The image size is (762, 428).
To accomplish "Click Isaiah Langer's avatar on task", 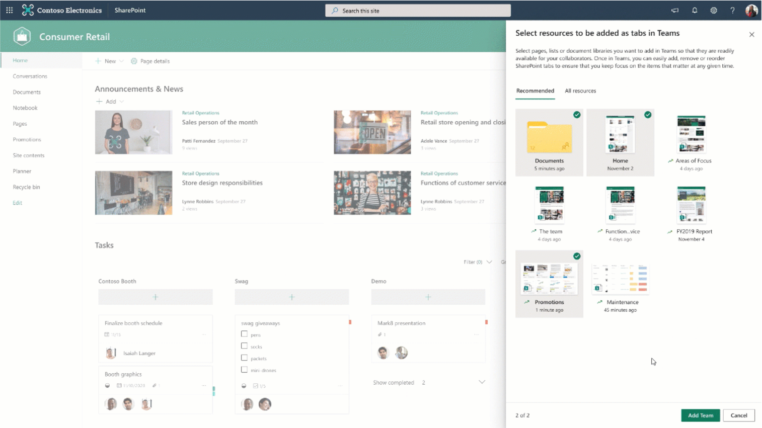I will [111, 353].
